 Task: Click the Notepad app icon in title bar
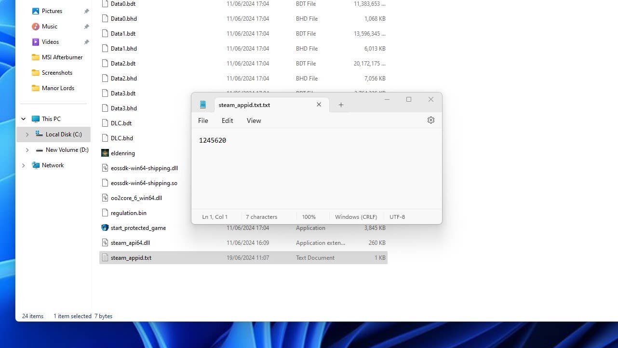coord(203,105)
